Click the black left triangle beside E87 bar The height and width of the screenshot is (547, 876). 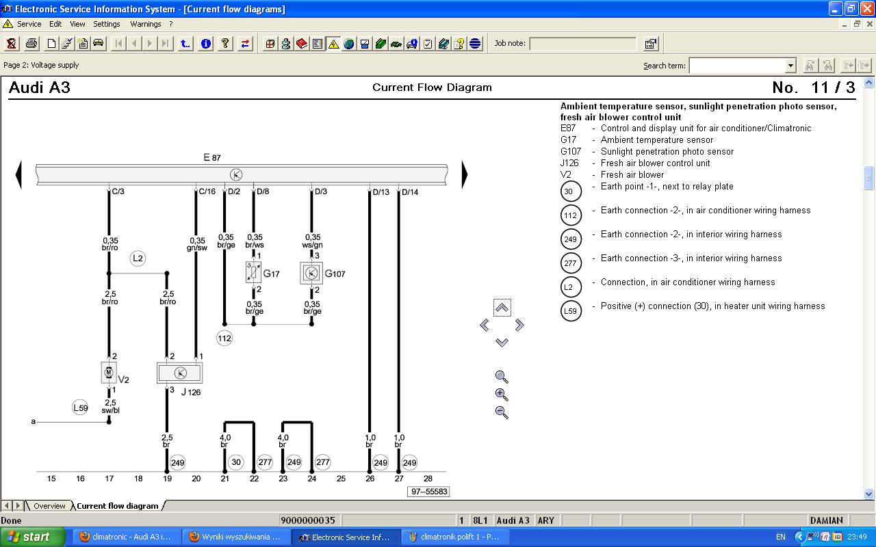[x=19, y=174]
